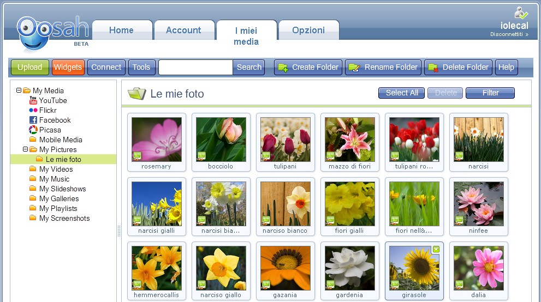Click the Le mie foto header folder icon
The height and width of the screenshot is (302, 541).
click(136, 93)
